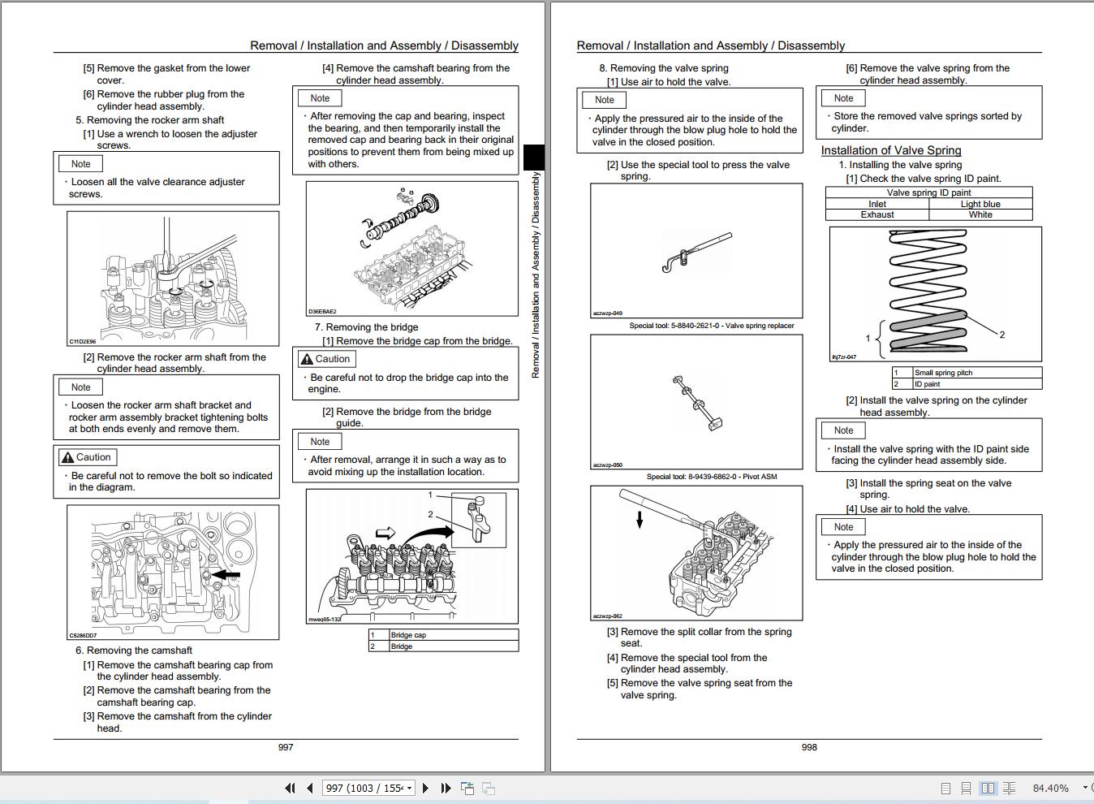1094x804 pixels.
Task: Go back to previous view icon
Action: 467,788
